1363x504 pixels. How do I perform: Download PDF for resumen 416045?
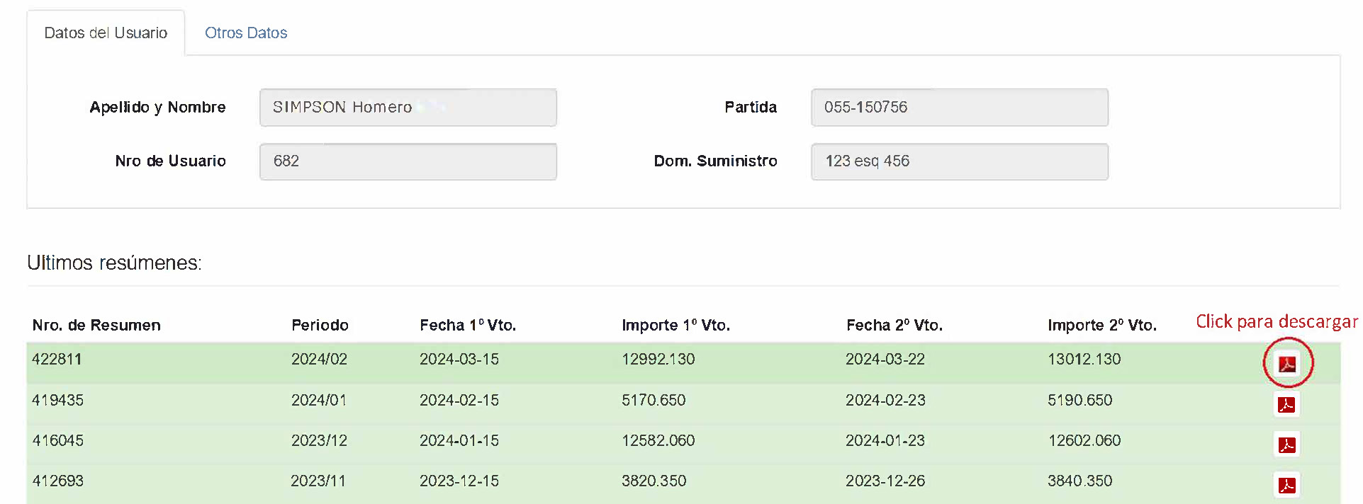pos(1286,445)
